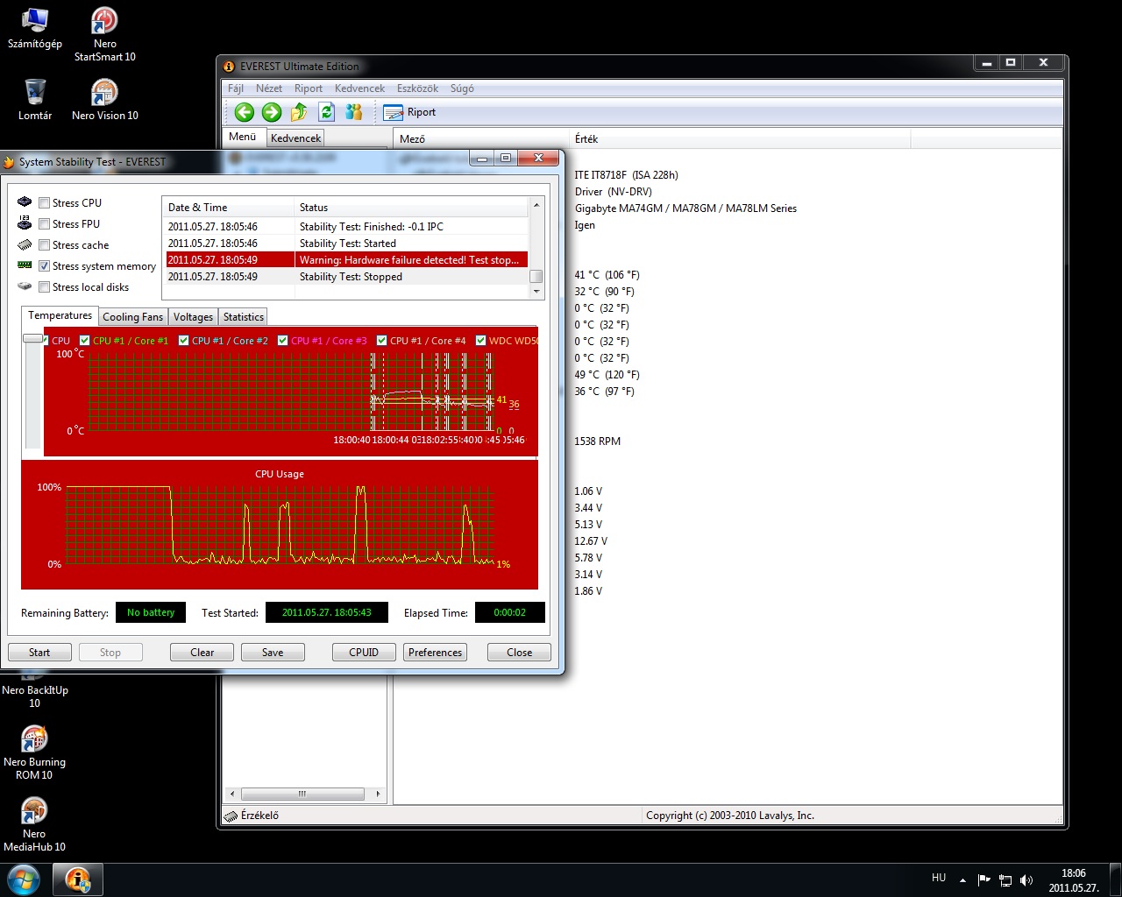Screen dimensions: 1122x897
Task: Open the Windows Start menu
Action: (x=24, y=879)
